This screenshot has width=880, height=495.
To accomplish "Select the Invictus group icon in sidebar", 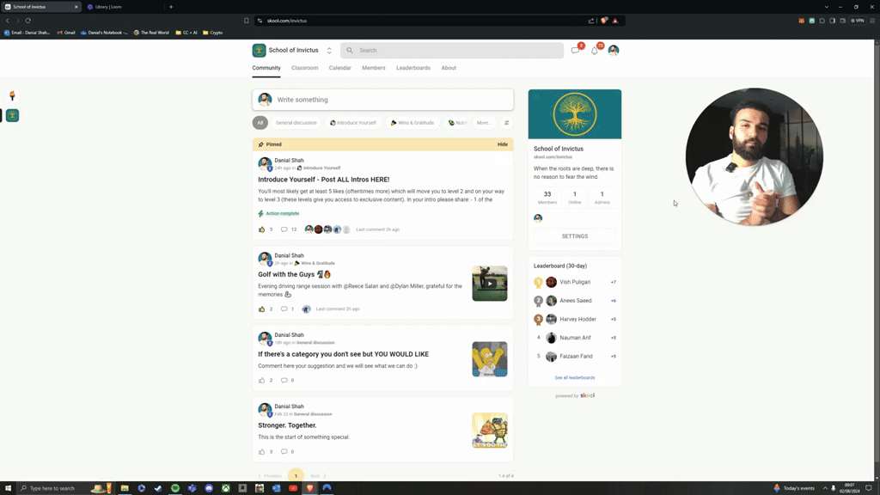I will click(x=12, y=116).
